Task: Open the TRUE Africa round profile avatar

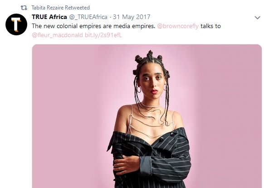Action: pyautogui.click(x=16, y=24)
